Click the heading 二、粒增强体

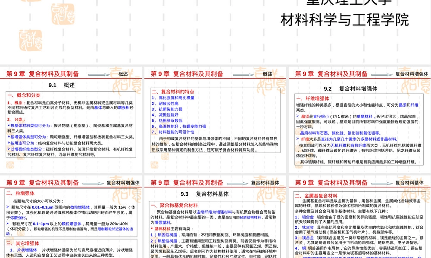coord(20,193)
